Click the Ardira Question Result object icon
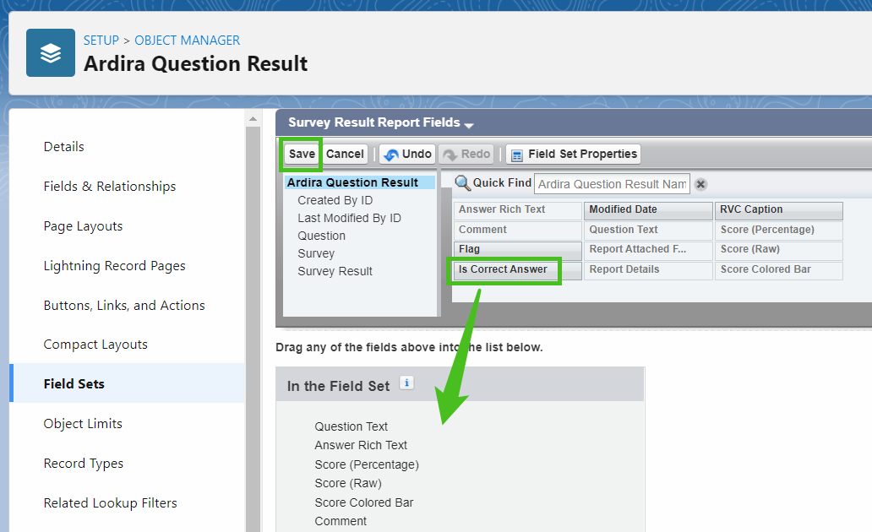The image size is (872, 532). (50, 52)
